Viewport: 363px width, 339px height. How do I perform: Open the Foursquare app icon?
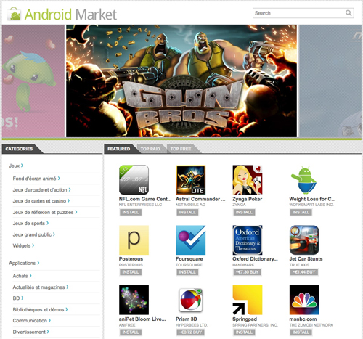pyautogui.click(x=191, y=240)
